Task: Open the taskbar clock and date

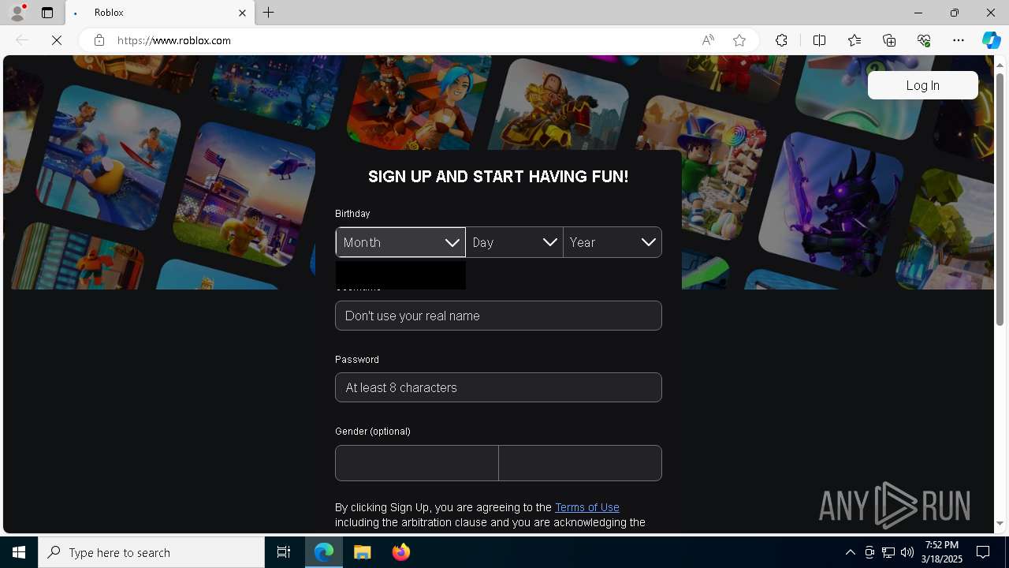Action: [x=943, y=552]
